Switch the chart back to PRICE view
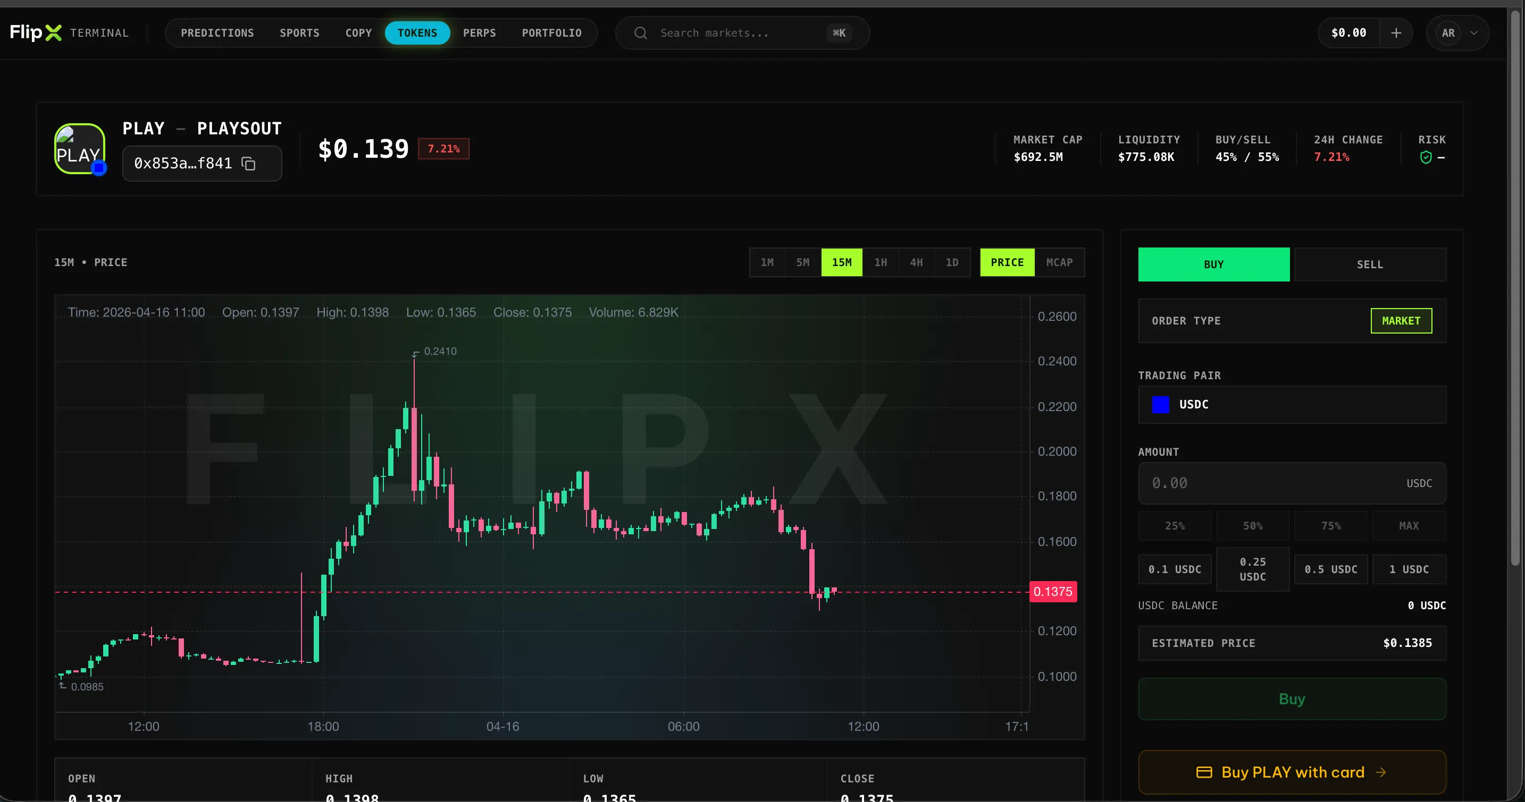The image size is (1525, 802). [1007, 262]
